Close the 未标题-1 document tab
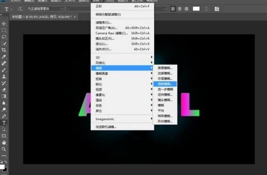Screen dimensions: 267x175 point(75,17)
